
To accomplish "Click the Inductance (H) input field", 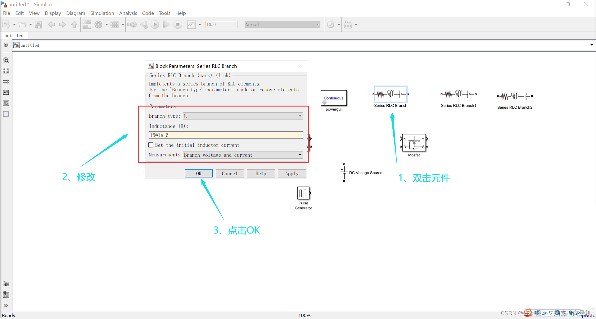I will coord(226,135).
